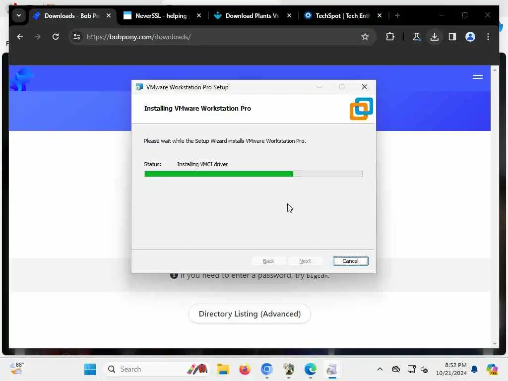Open Chromium browser from the taskbar
This screenshot has width=508, height=381.
click(x=266, y=369)
